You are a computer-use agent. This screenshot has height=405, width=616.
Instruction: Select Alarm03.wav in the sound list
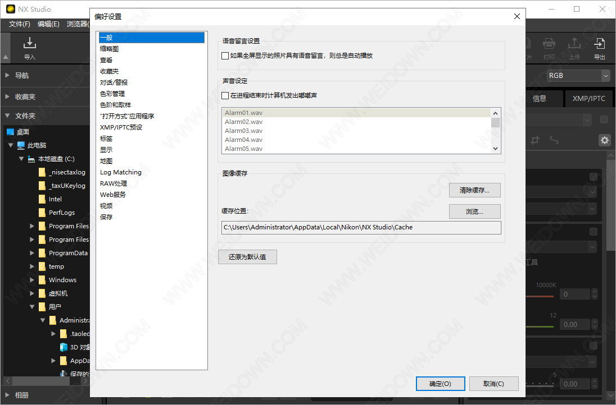(x=356, y=131)
